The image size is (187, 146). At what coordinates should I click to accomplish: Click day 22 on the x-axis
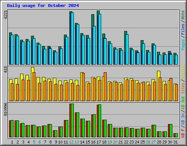126,142
